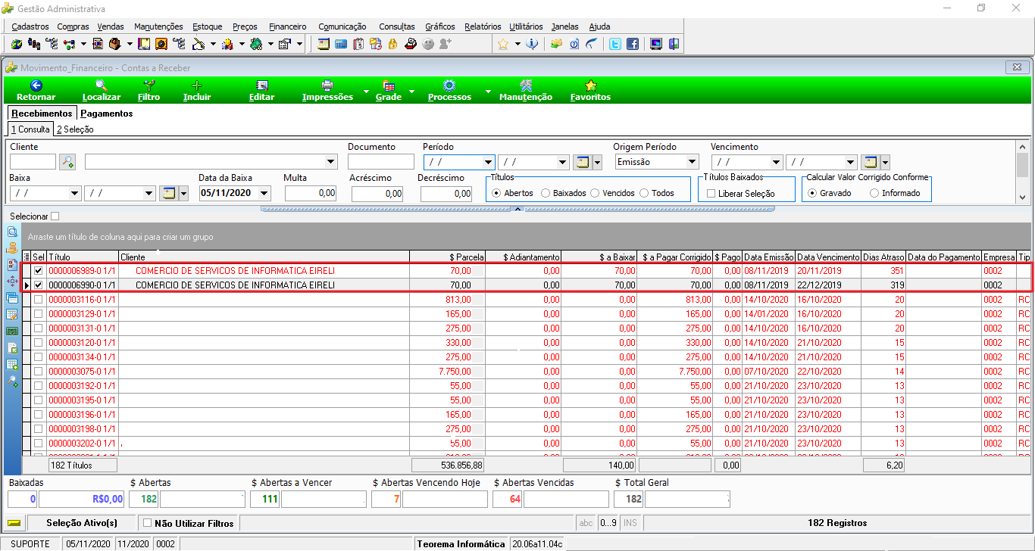Viewport: 1035px width, 551px height.
Task: Sort by Data Vencimento column header
Action: [828, 257]
